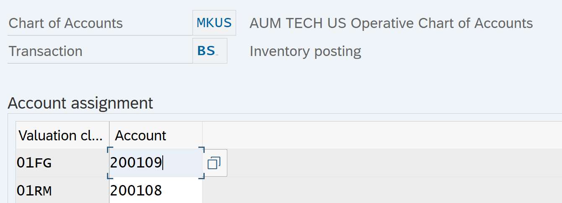Select valuation class cell 01RM
The height and width of the screenshot is (203, 562).
tap(62, 191)
